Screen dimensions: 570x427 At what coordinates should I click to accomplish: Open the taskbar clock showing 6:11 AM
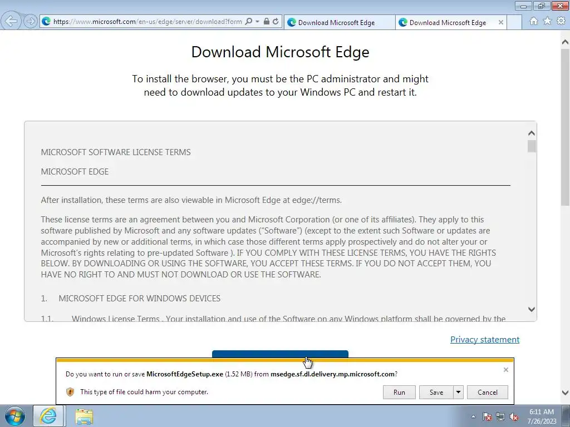tap(542, 416)
